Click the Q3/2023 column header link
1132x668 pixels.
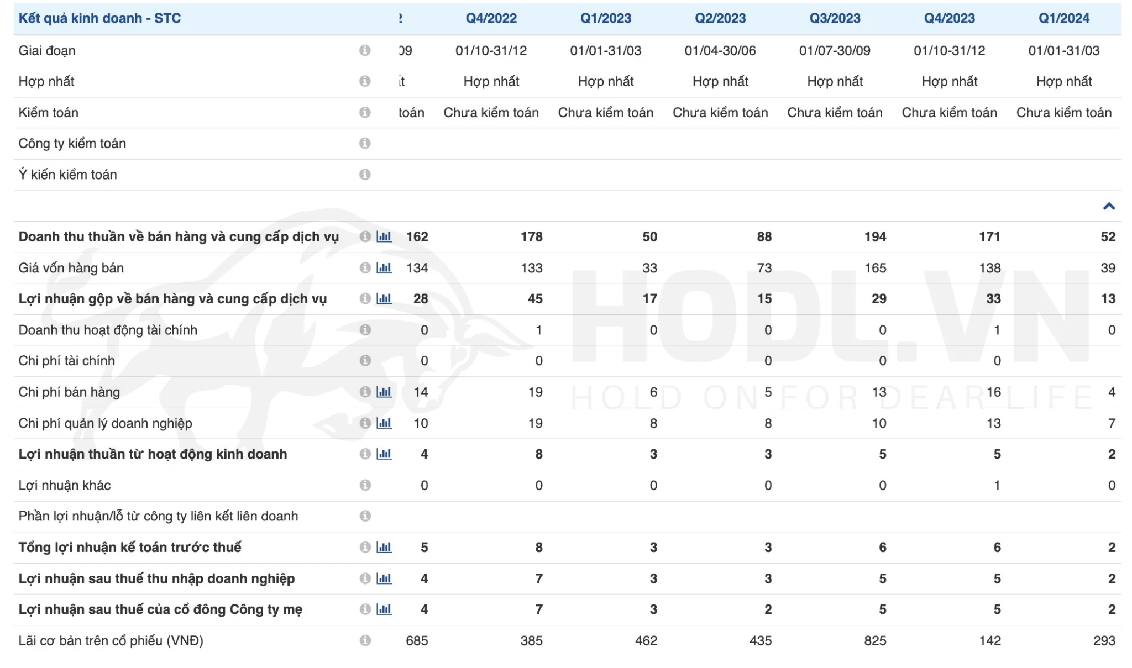pos(835,18)
